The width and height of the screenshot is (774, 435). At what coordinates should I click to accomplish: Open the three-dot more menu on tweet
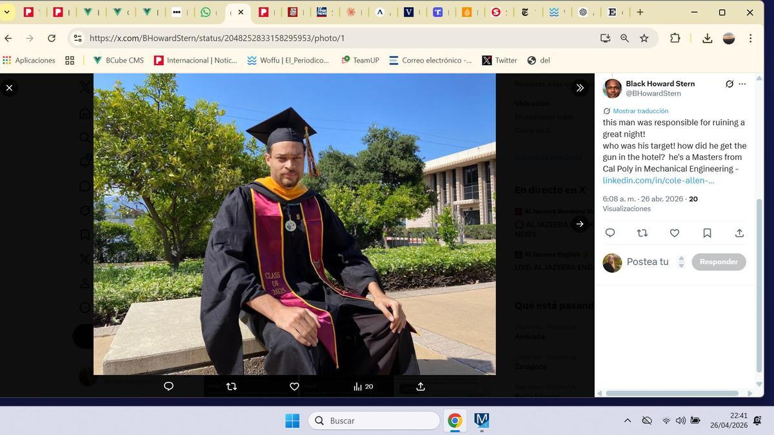(x=742, y=84)
